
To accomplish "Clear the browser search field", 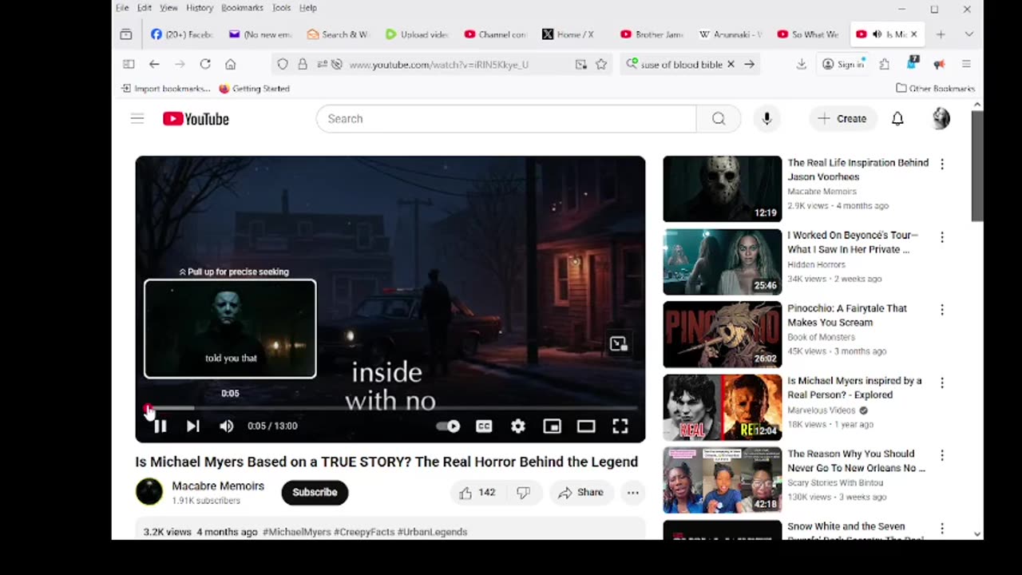I will click(x=730, y=65).
